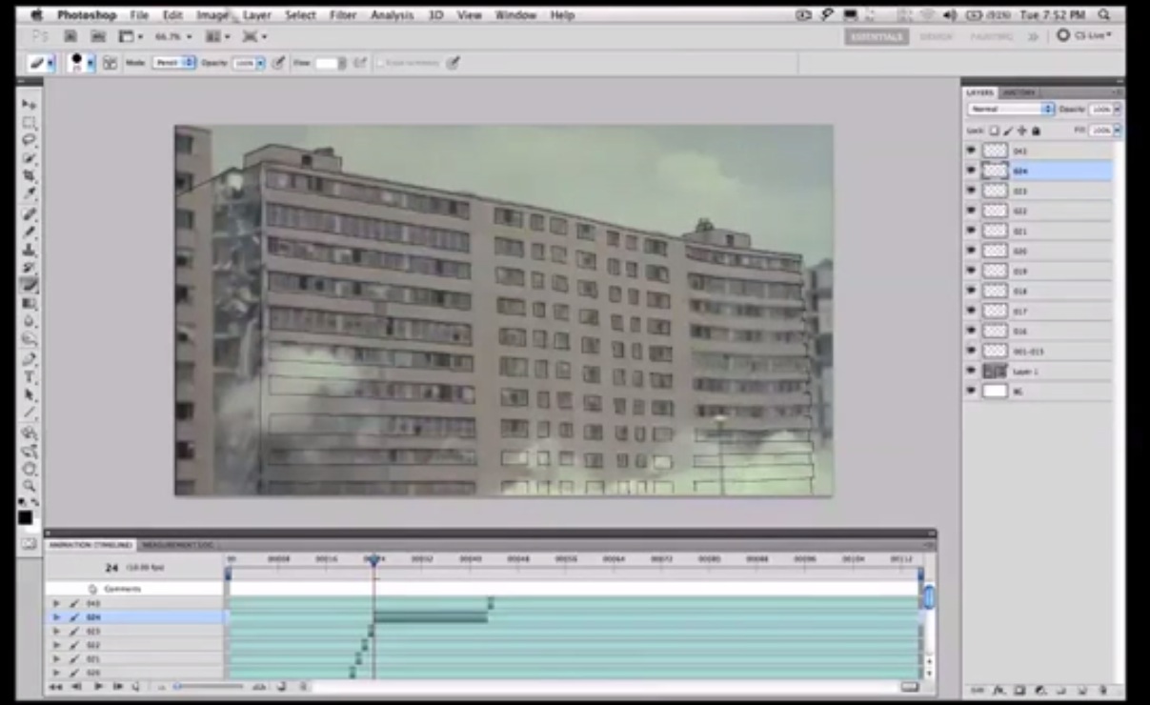Toggle visibility of Layer 1
Viewport: 1150px width, 705px height.
[971, 372]
